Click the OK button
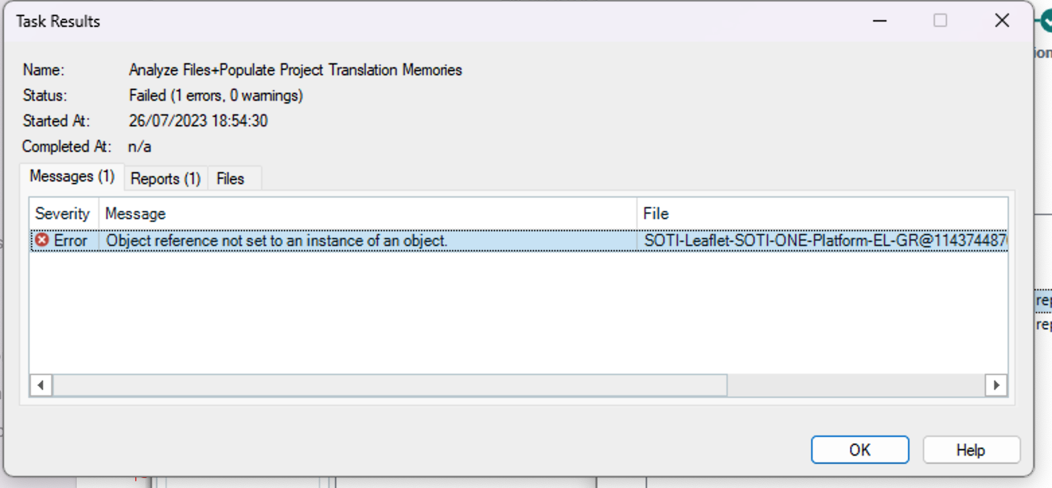This screenshot has width=1052, height=488. tap(860, 450)
